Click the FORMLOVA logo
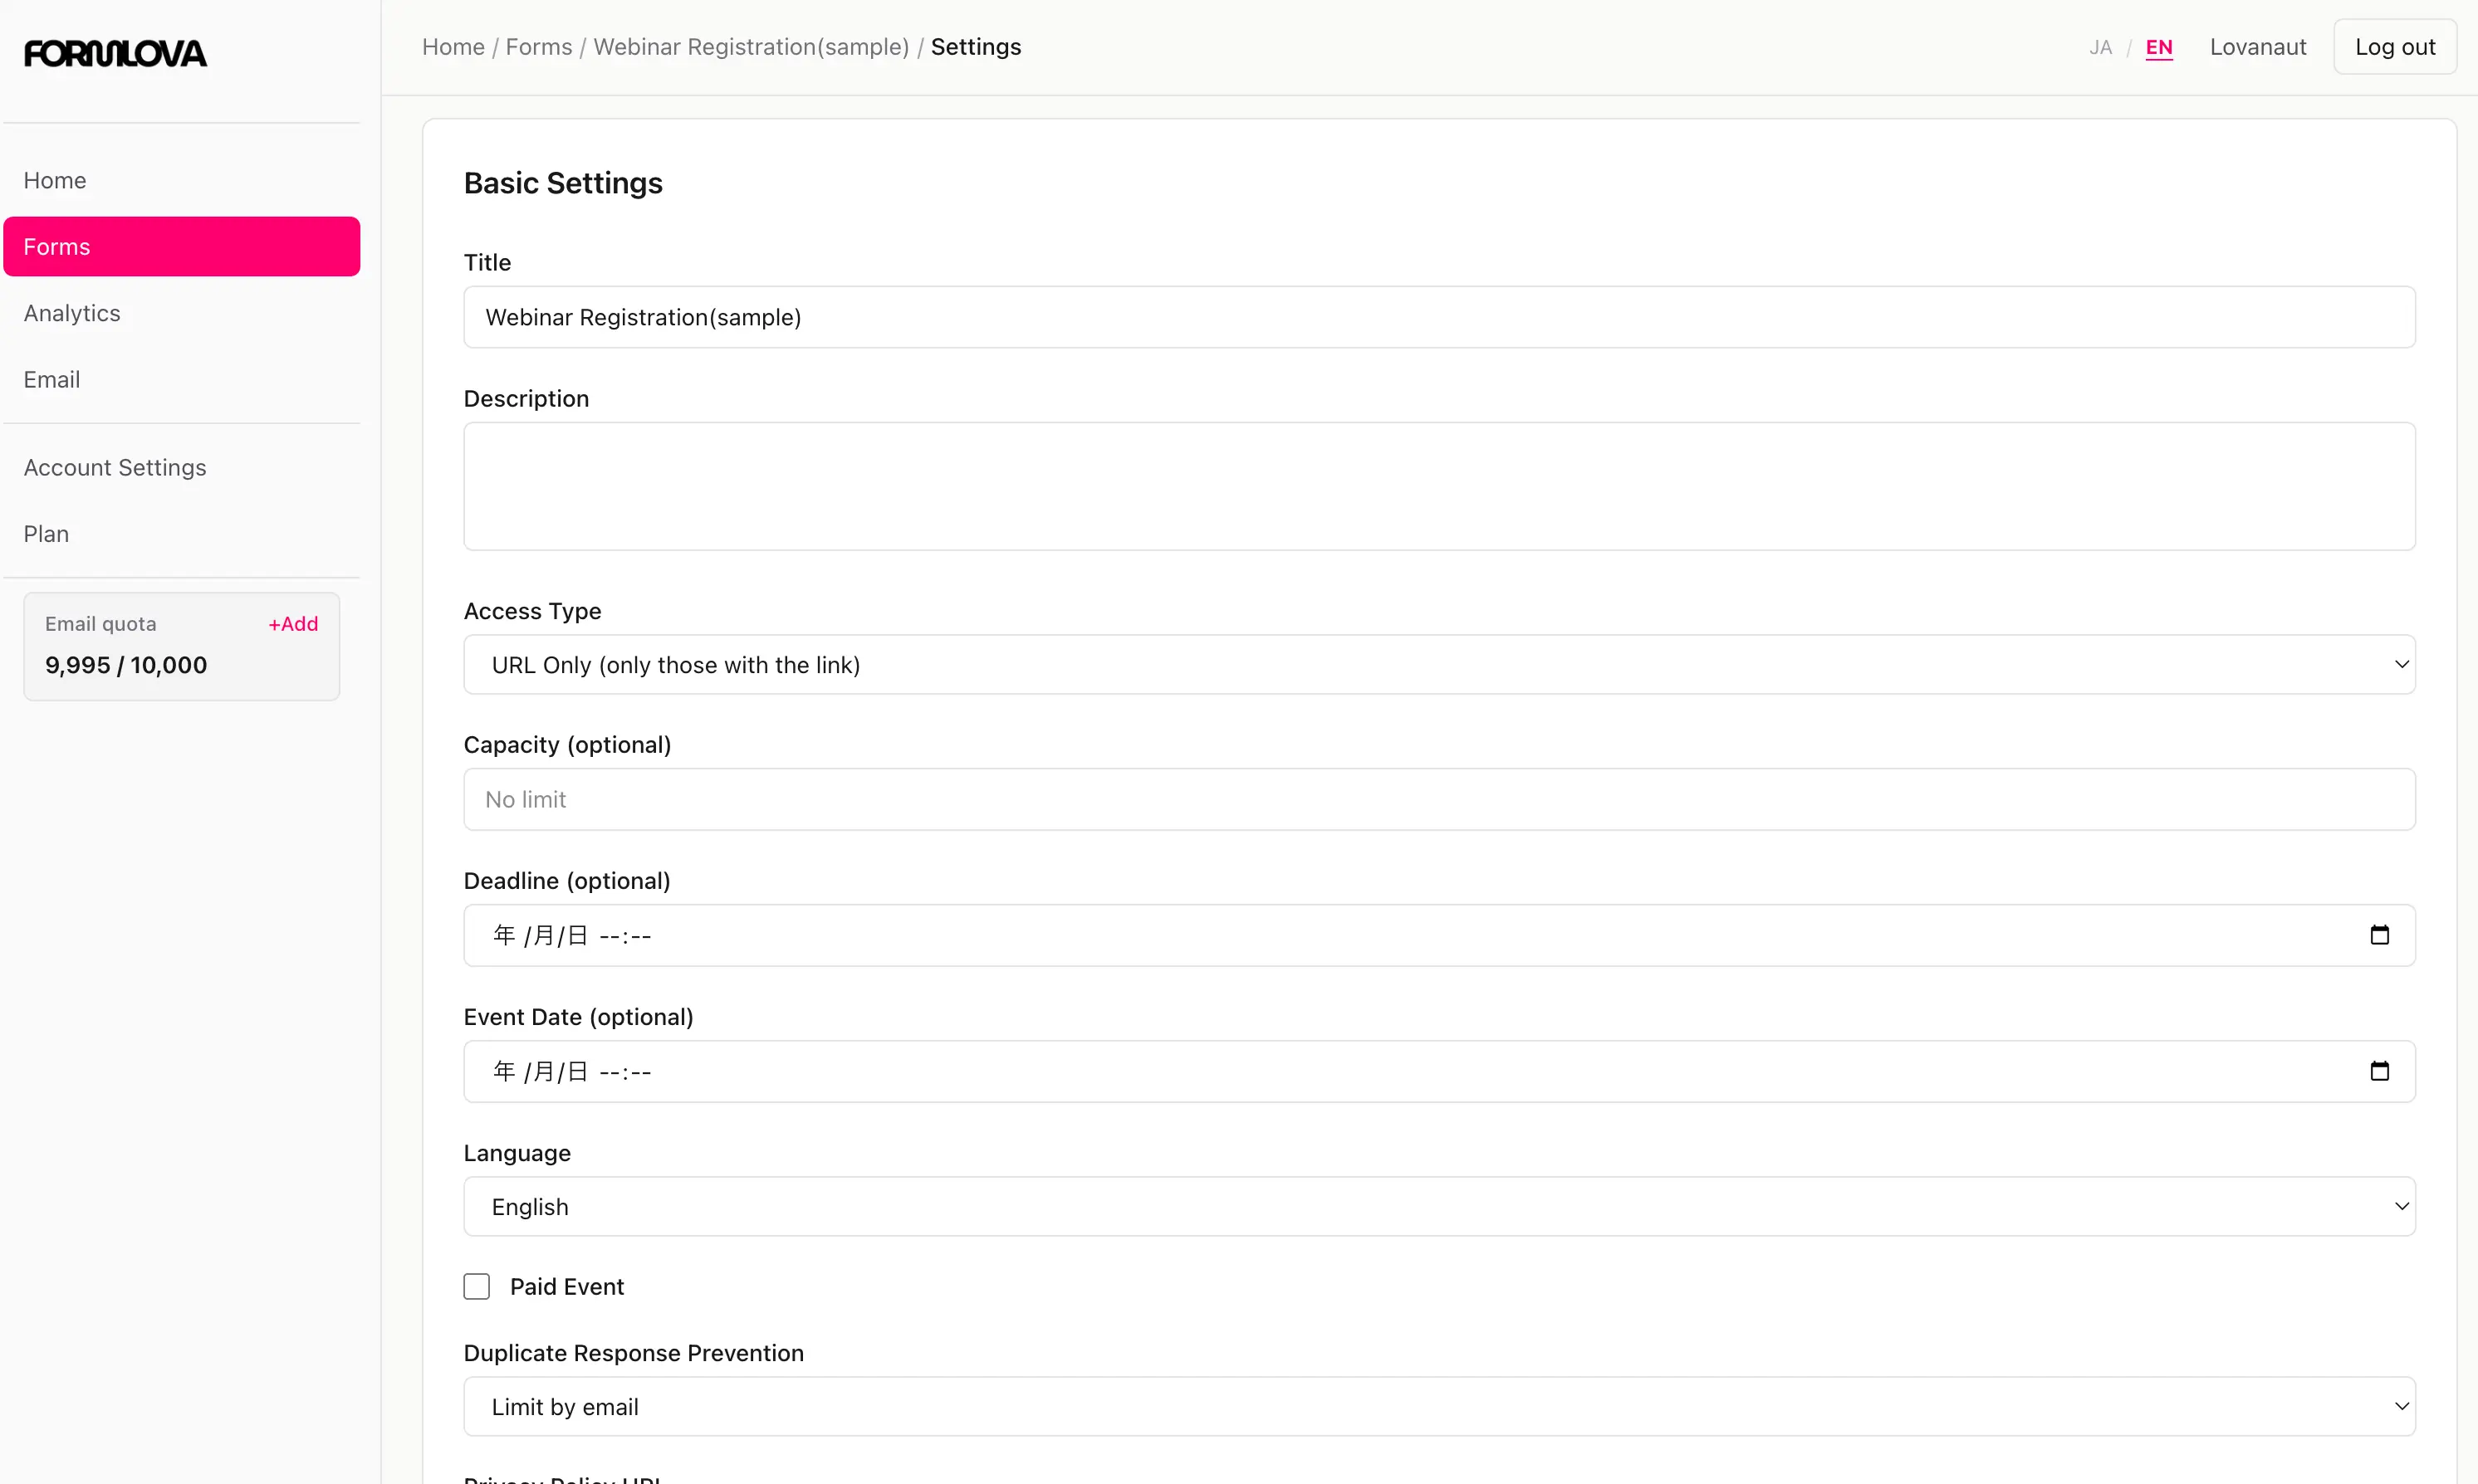 pyautogui.click(x=114, y=53)
